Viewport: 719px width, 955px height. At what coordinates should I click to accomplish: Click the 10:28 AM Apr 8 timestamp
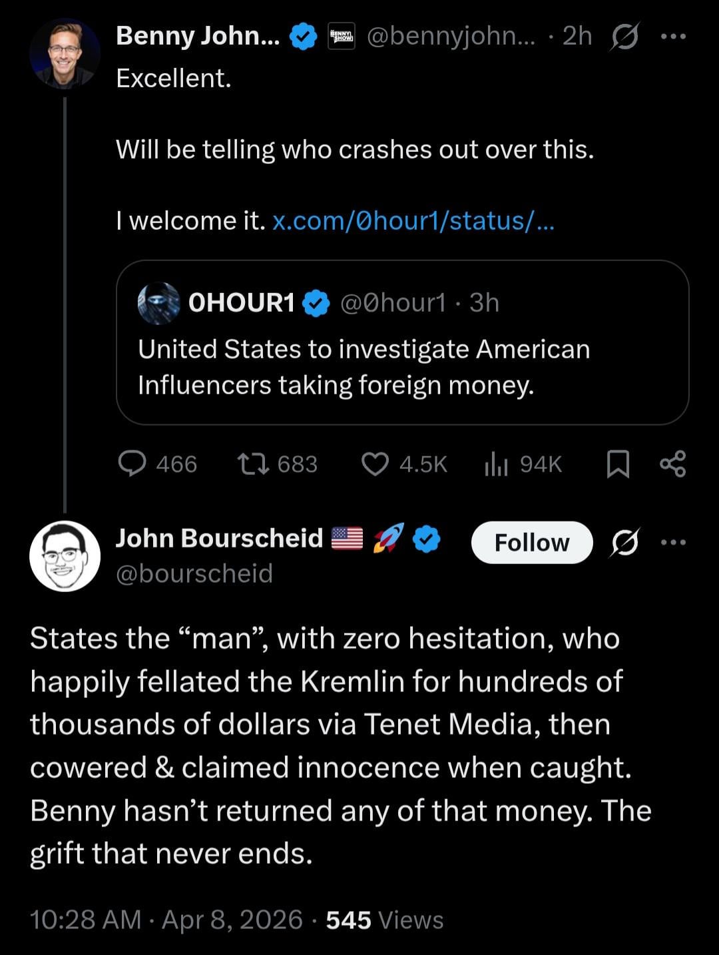pyautogui.click(x=166, y=920)
